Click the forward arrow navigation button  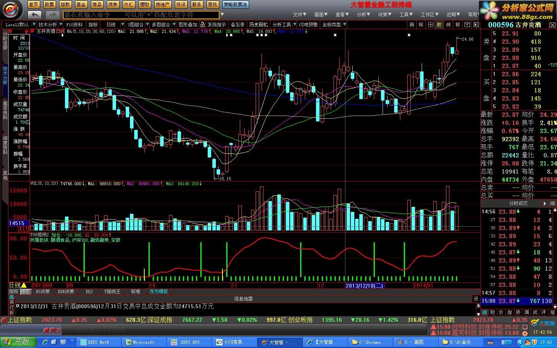(x=52, y=15)
